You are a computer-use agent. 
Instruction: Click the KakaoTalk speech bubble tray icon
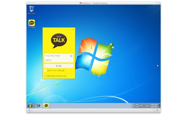137,106
